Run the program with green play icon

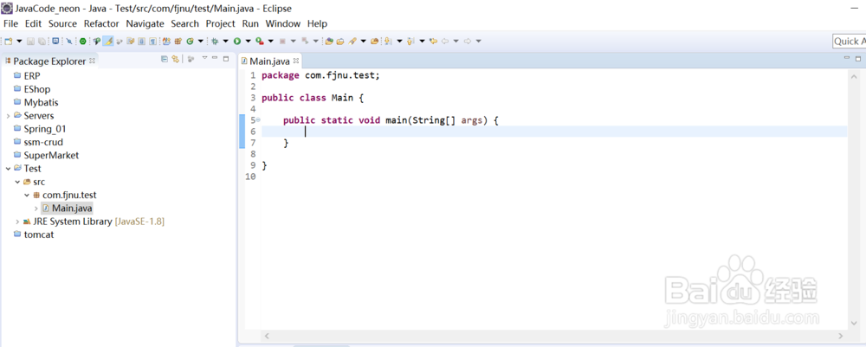coord(237,41)
